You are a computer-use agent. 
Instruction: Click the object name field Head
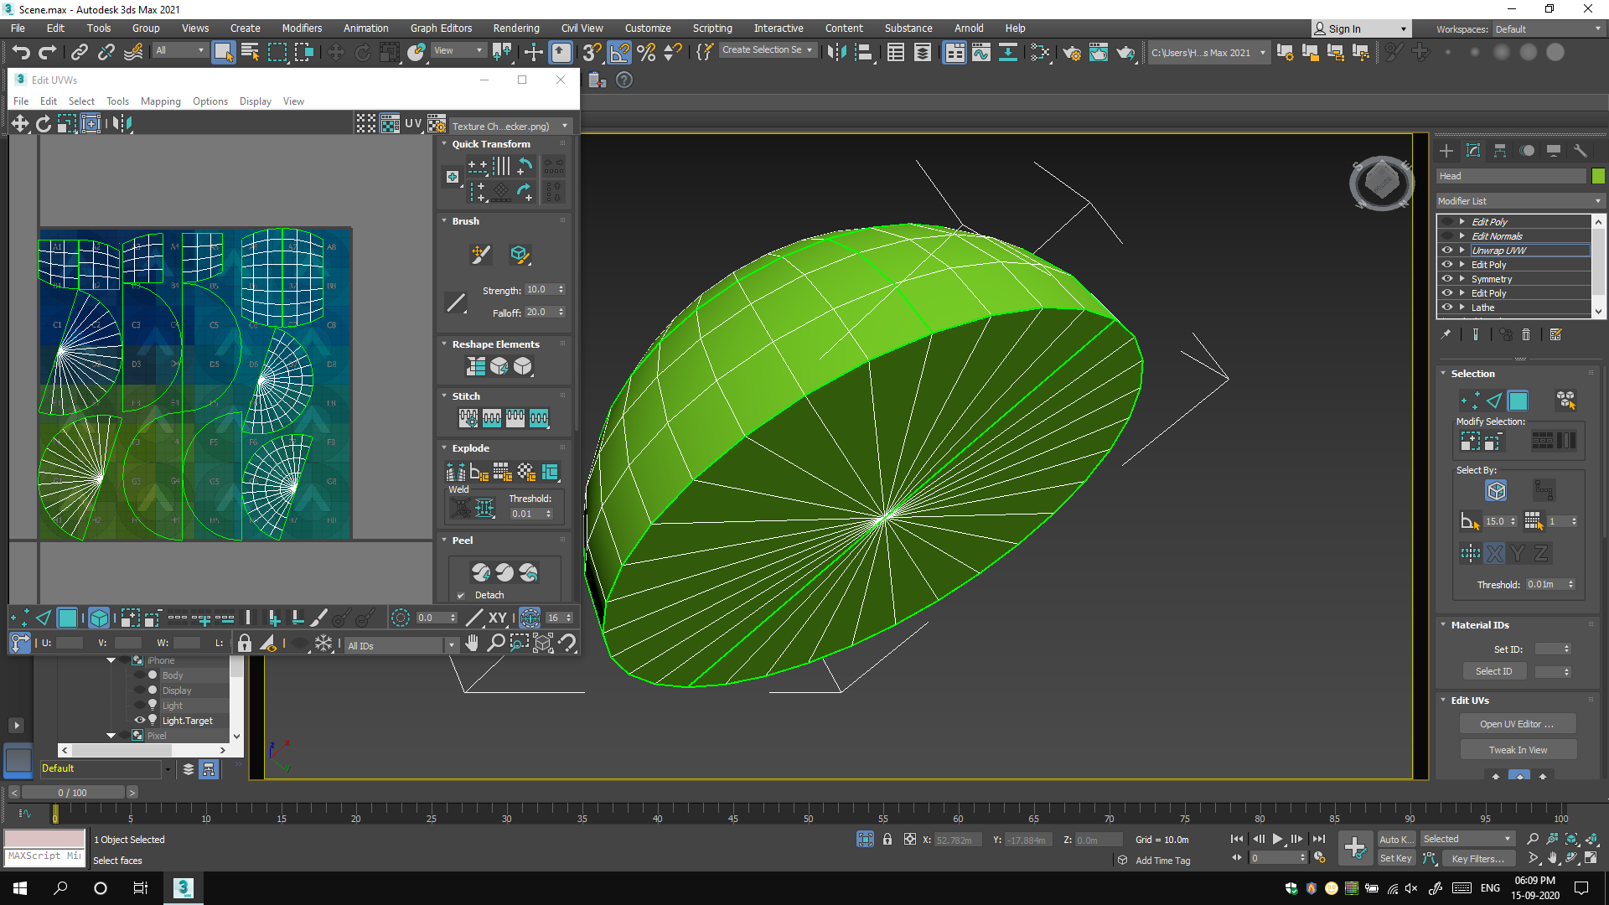point(1511,176)
